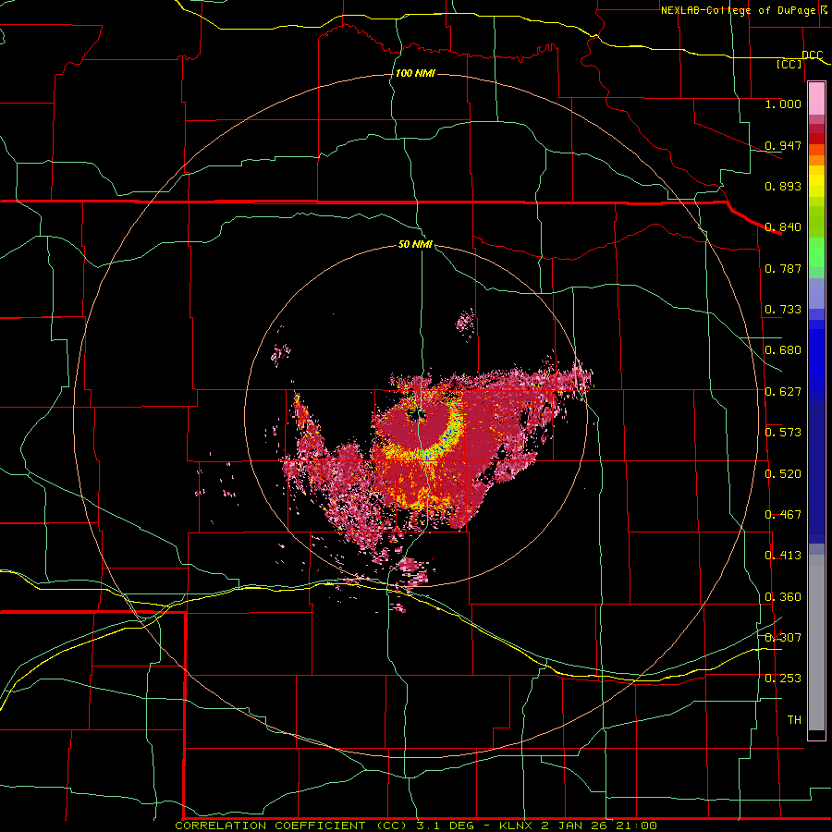Click the TH legend label
The image size is (832, 832).
pos(794,719)
